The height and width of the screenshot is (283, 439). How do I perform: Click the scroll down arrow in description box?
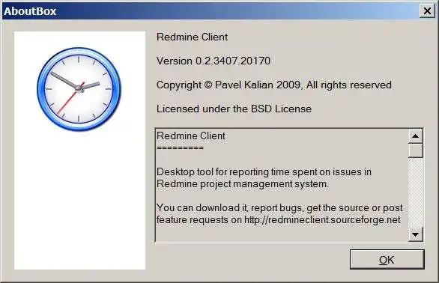point(416,234)
